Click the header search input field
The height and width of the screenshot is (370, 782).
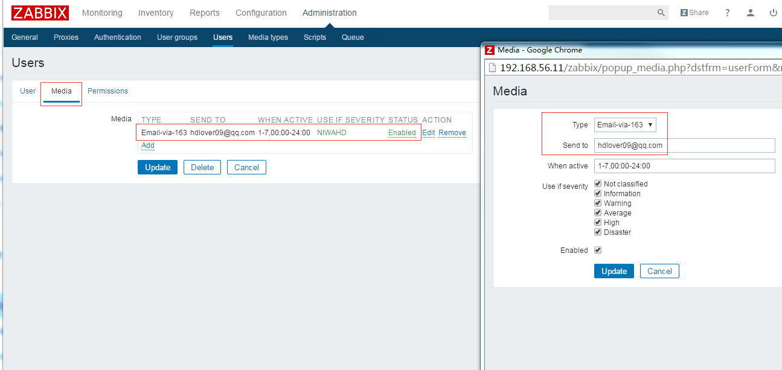pos(602,13)
